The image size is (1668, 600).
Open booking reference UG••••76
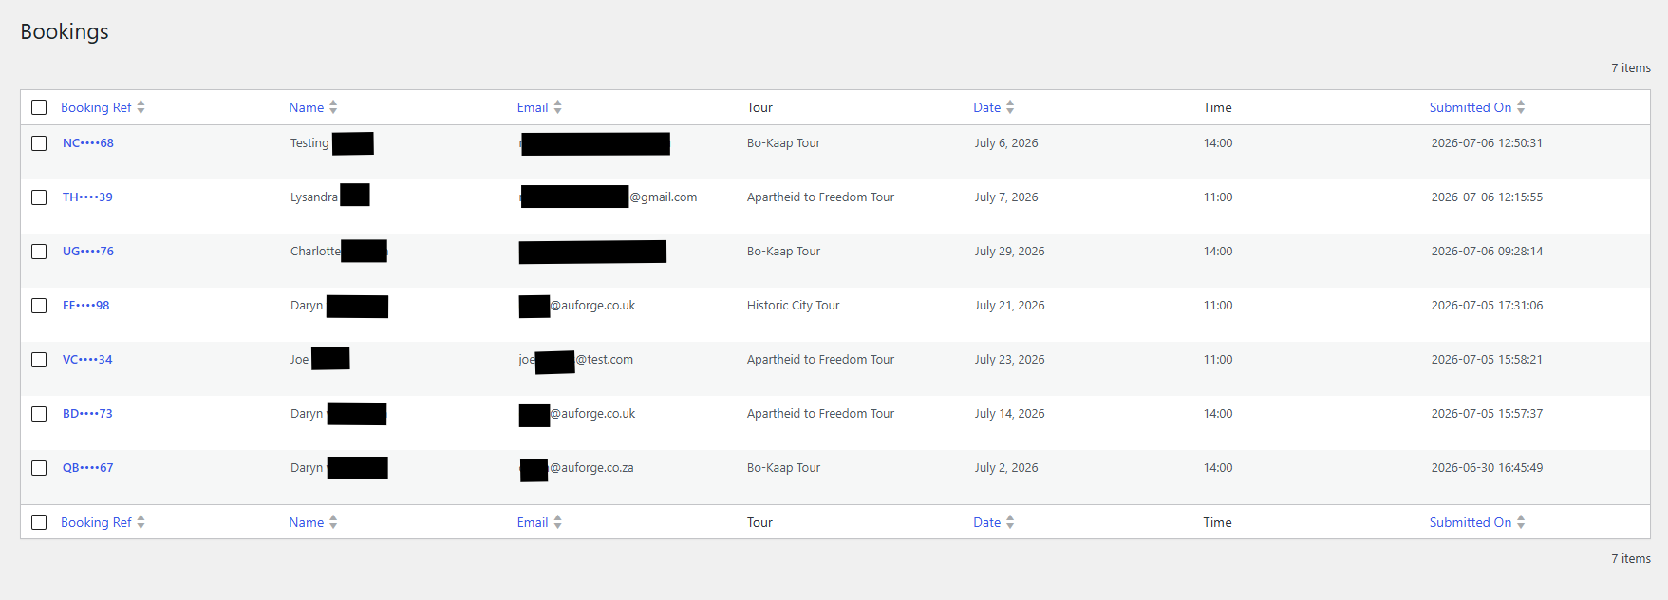click(88, 252)
